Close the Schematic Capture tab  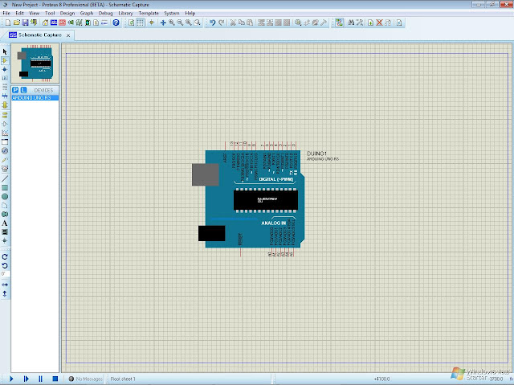68,35
